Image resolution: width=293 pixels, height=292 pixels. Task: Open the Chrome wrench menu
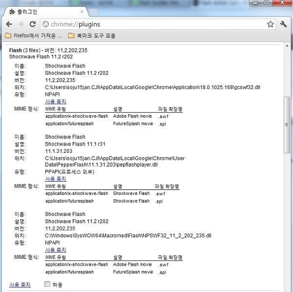(x=283, y=24)
